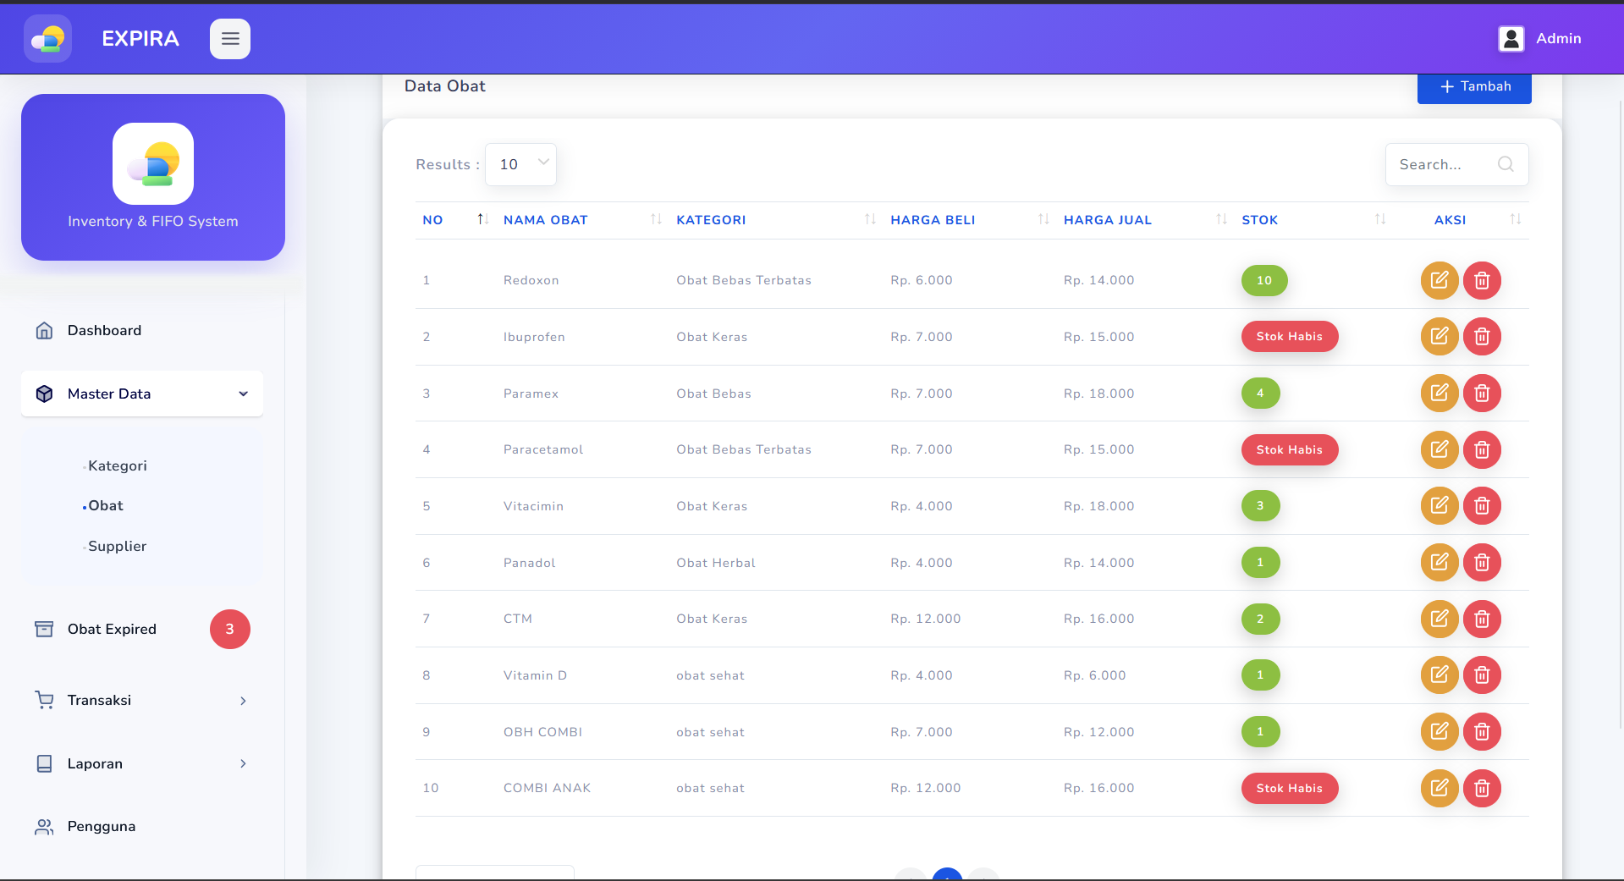The width and height of the screenshot is (1624, 881).
Task: Sort table by NO column
Action: [455, 220]
